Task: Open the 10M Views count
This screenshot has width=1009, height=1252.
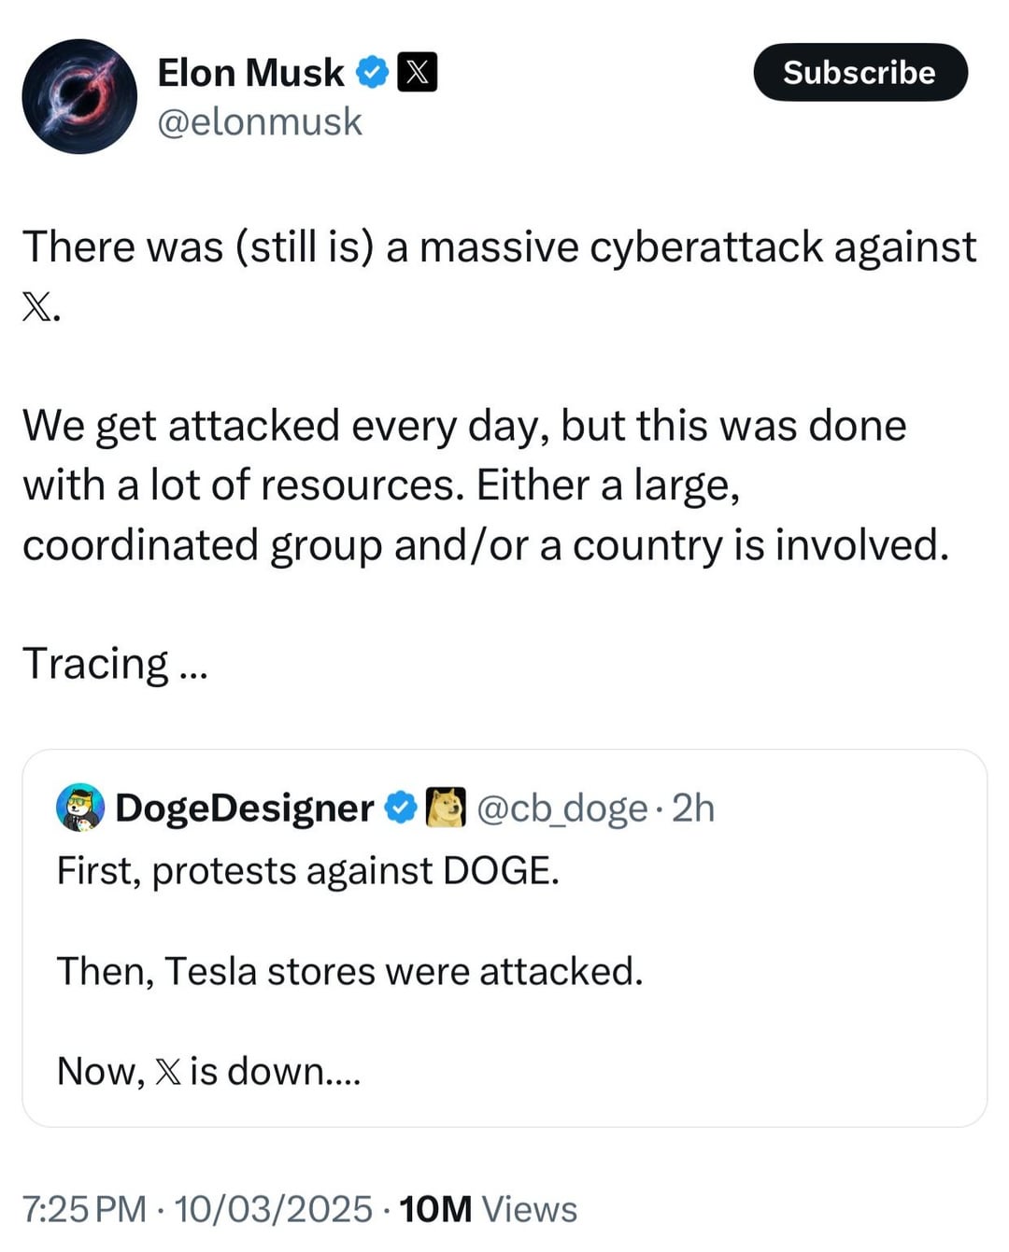Action: tap(488, 1209)
